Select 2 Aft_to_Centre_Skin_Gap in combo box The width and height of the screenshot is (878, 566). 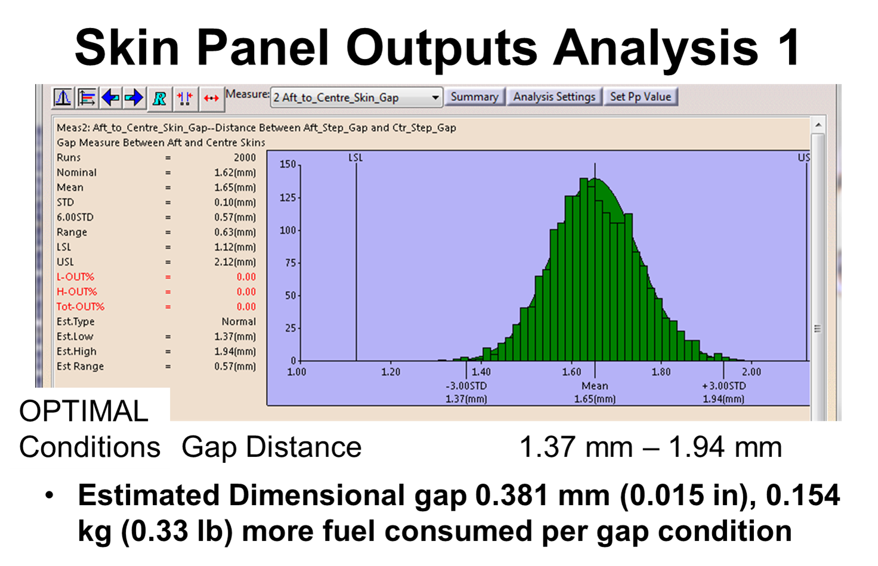(x=334, y=97)
